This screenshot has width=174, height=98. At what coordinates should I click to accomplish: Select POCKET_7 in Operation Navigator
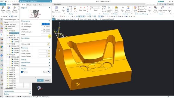(12, 72)
